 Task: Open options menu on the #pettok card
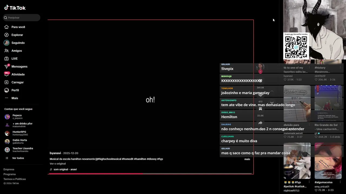pyautogui.click(x=309, y=182)
